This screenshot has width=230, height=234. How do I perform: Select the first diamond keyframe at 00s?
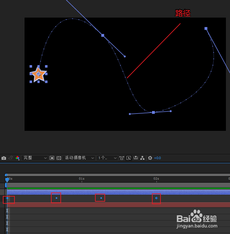coord(7,198)
